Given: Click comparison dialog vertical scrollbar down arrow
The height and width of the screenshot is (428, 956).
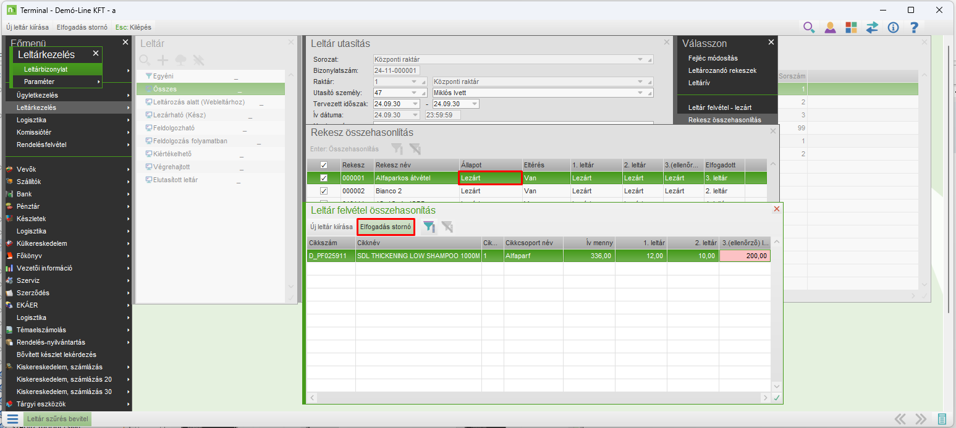Looking at the screenshot, I should pos(777,387).
